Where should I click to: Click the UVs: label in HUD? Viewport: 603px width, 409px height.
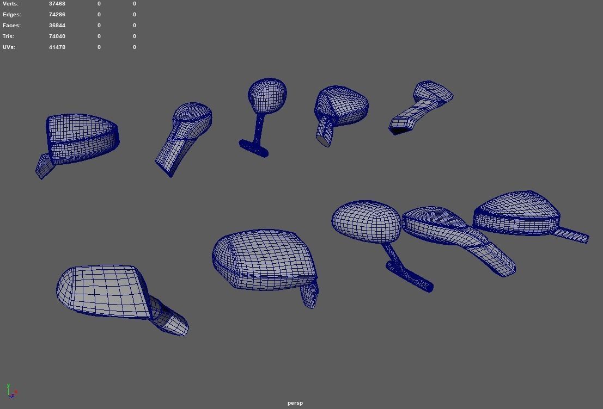pyautogui.click(x=9, y=47)
